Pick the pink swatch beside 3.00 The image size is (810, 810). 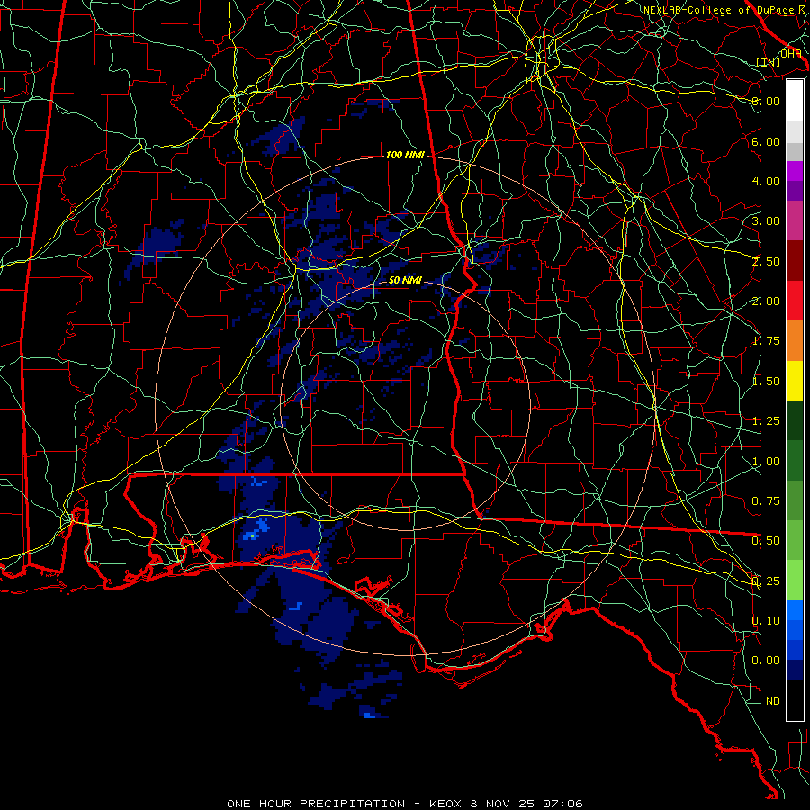tap(795, 220)
